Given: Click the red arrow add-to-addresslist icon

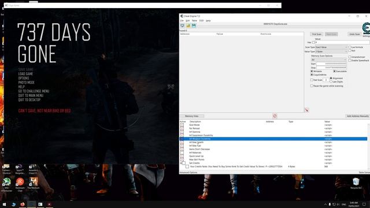Looking at the screenshot, I should pyautogui.click(x=307, y=110).
